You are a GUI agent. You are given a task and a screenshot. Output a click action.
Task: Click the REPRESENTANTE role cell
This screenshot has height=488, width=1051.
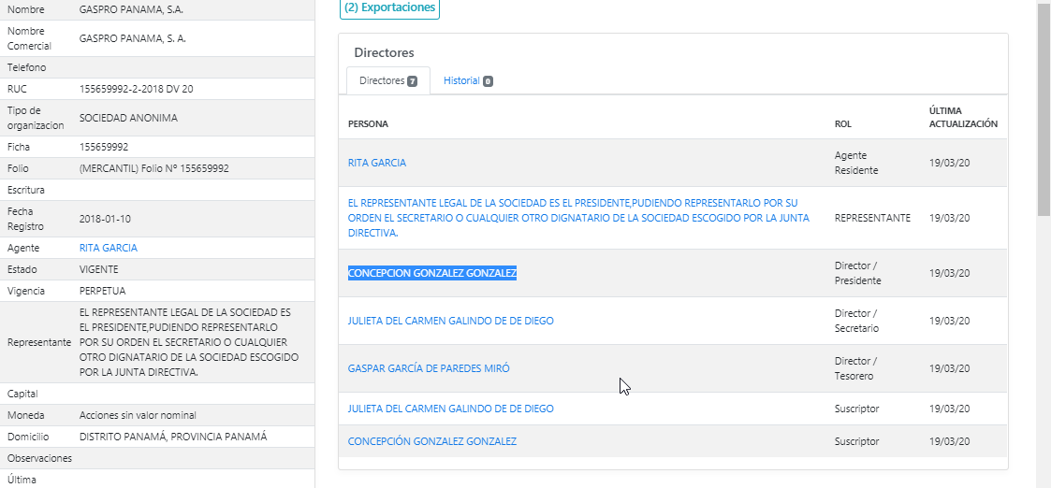pos(872,218)
